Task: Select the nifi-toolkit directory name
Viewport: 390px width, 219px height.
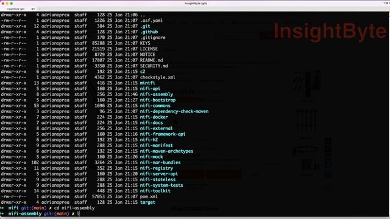Action: (x=155, y=191)
